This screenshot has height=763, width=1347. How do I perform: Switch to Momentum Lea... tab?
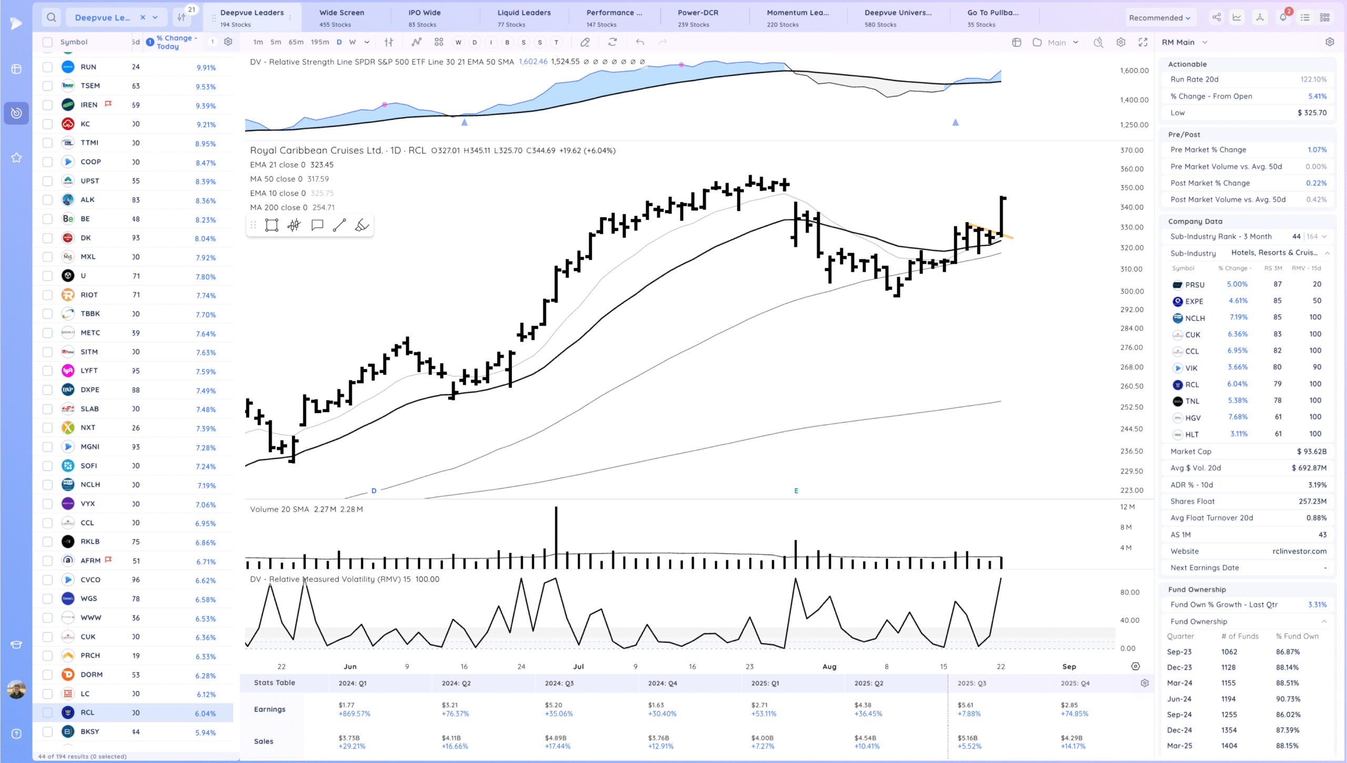pos(798,18)
